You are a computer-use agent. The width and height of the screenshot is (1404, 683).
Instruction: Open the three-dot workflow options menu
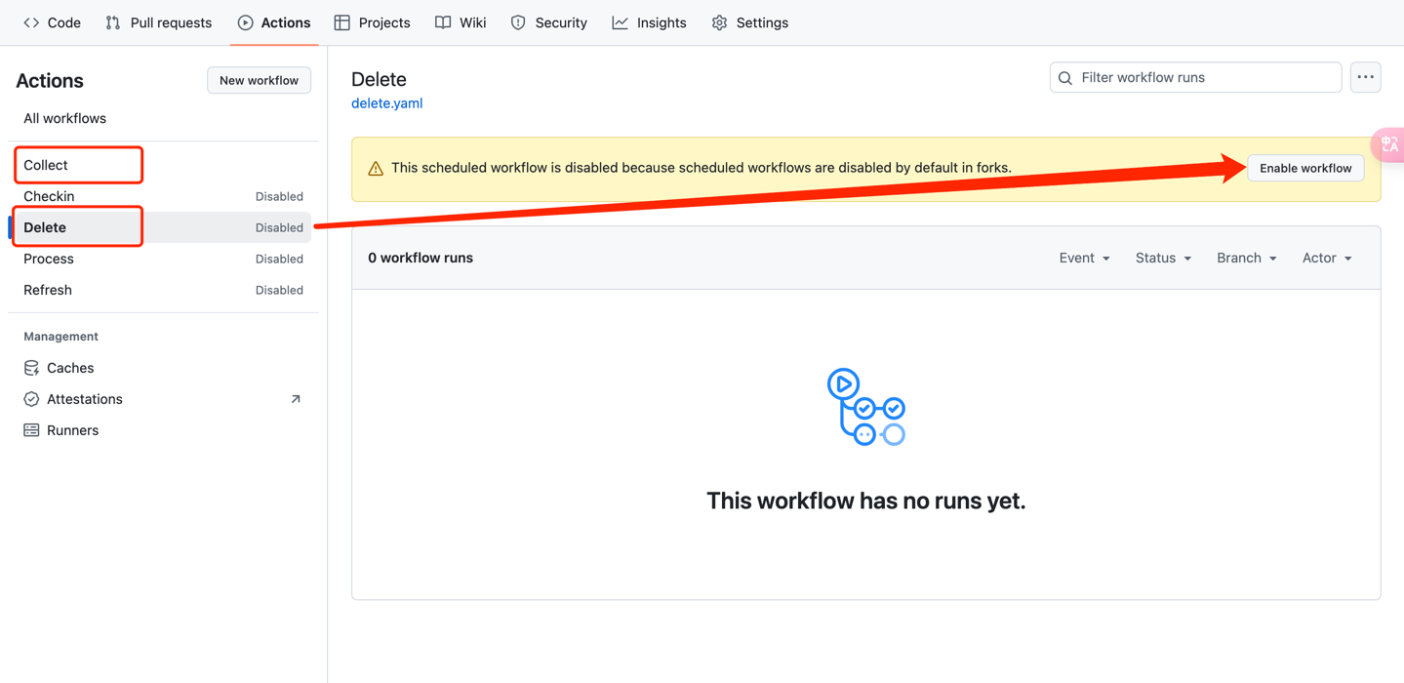[x=1365, y=77]
